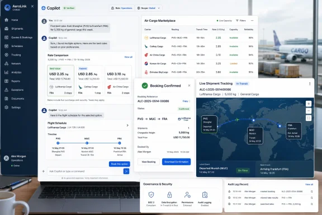The width and height of the screenshot is (322, 215).
Task: Open Quotes & Bookings section
Action: [22, 38]
